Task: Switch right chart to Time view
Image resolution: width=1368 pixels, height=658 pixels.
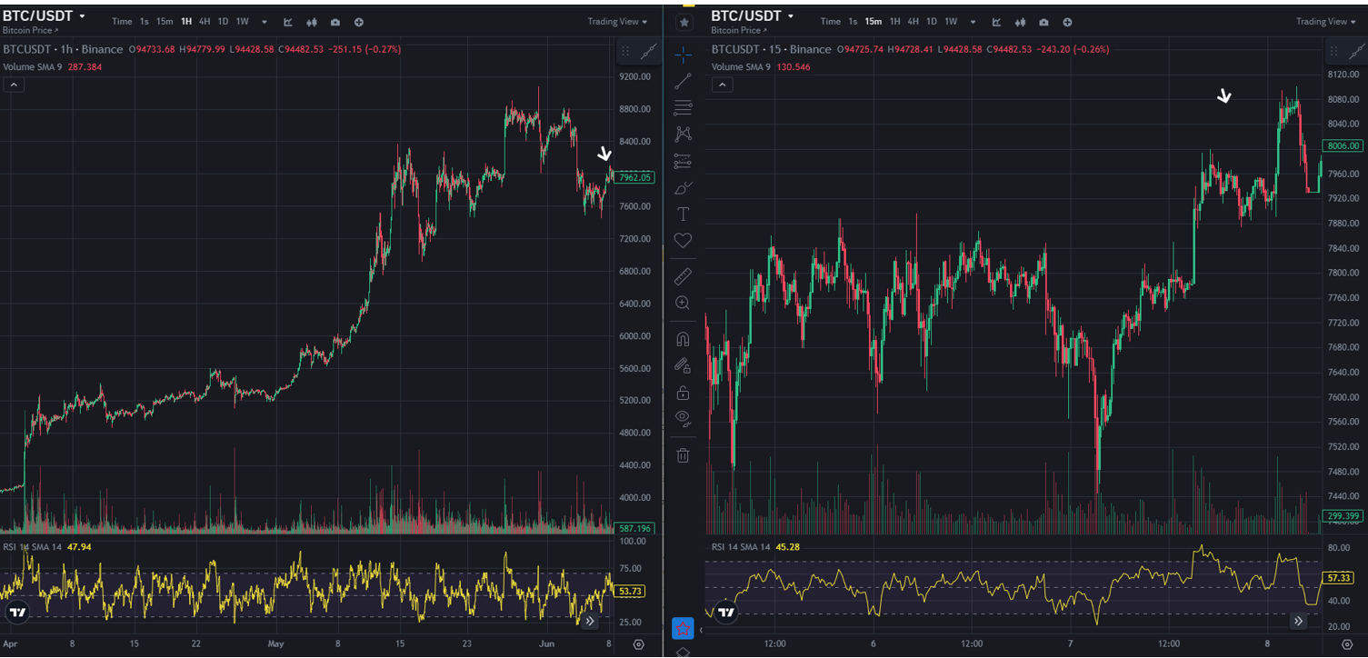Action: pos(830,22)
